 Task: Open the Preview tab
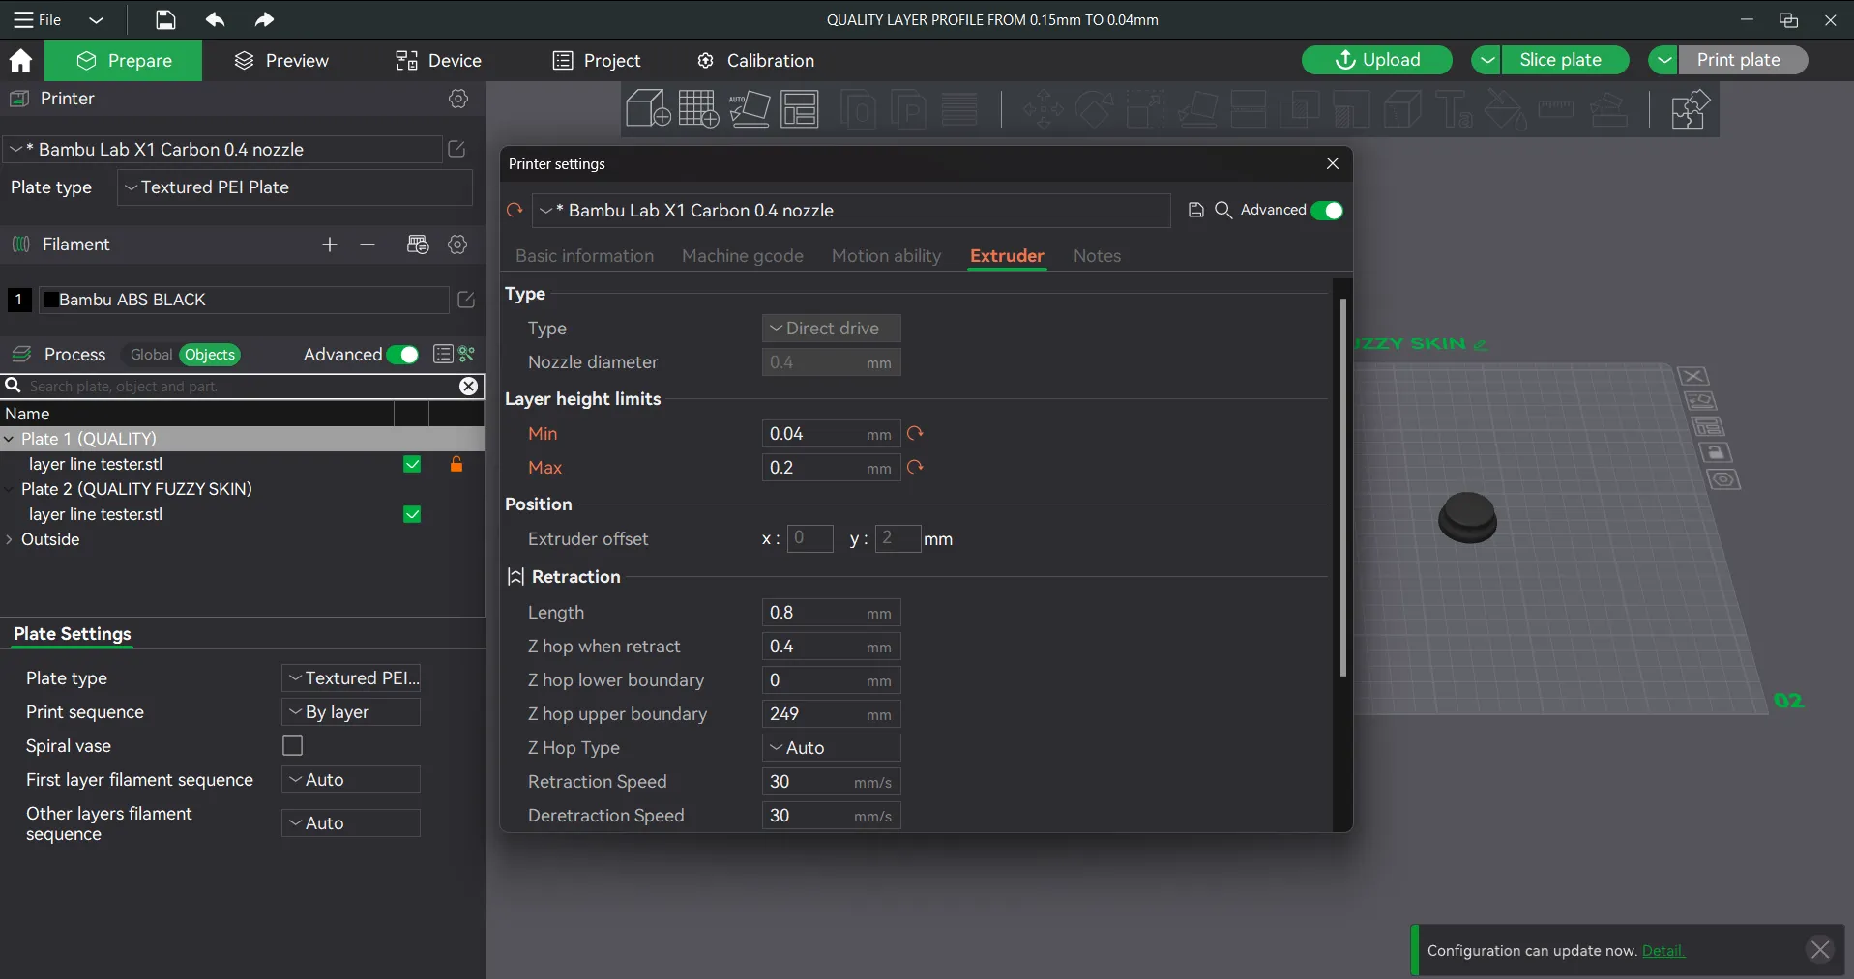pyautogui.click(x=281, y=61)
